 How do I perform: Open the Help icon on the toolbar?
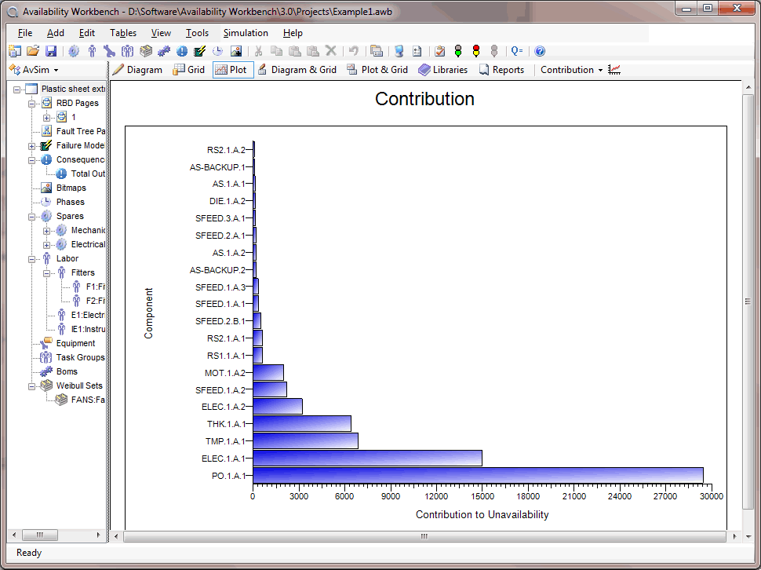click(x=539, y=51)
